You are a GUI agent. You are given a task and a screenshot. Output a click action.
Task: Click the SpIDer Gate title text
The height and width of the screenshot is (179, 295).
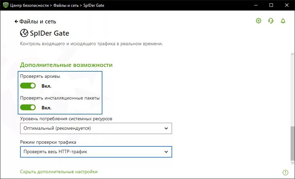click(x=49, y=33)
